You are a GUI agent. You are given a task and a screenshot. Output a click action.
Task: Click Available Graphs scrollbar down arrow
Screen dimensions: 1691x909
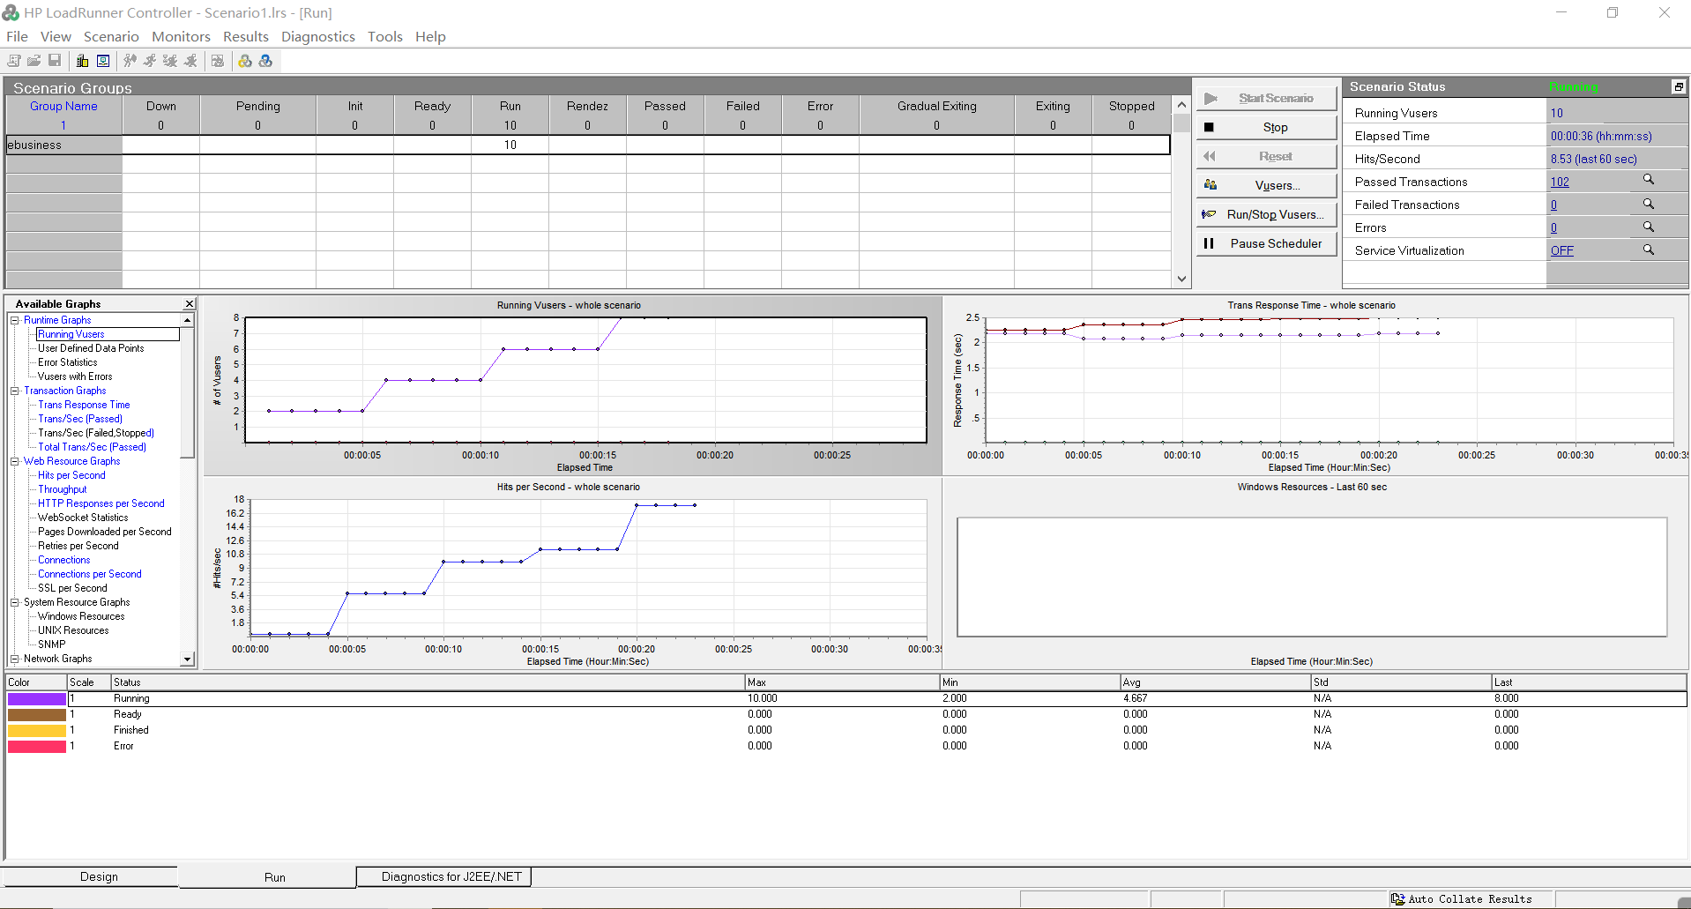(x=187, y=659)
